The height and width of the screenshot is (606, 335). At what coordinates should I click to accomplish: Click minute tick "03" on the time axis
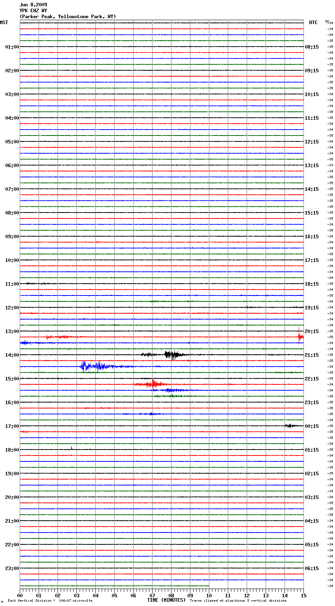(x=76, y=595)
